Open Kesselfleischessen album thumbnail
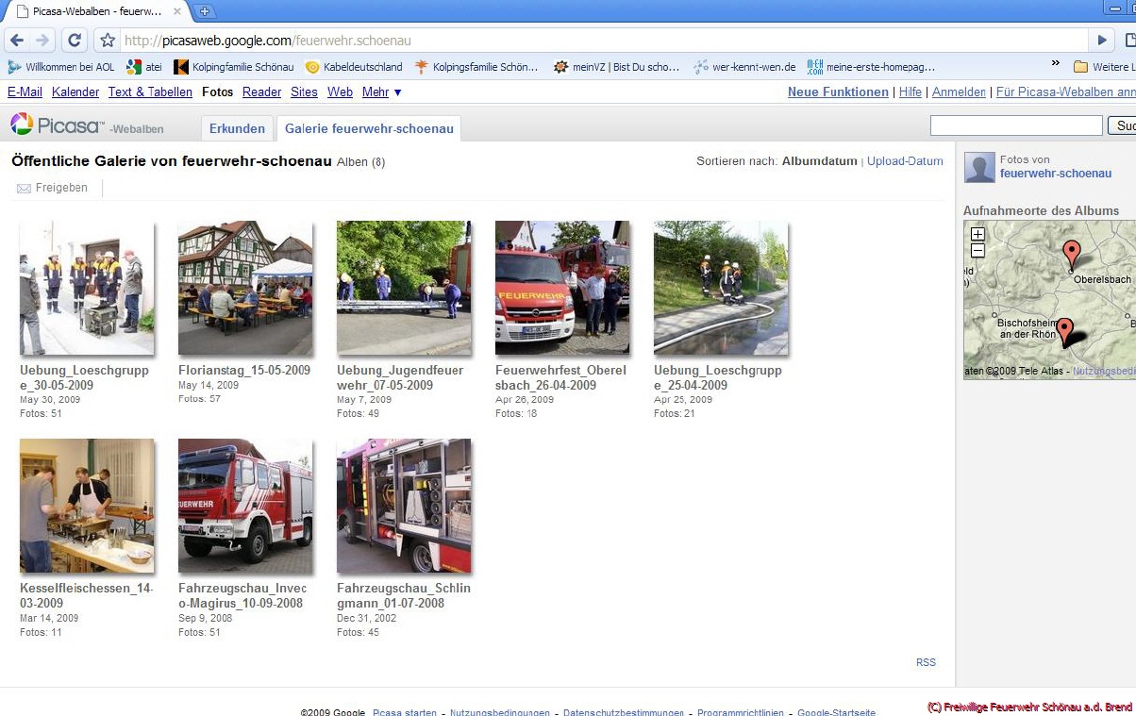This screenshot has height=716, width=1136. (x=87, y=506)
